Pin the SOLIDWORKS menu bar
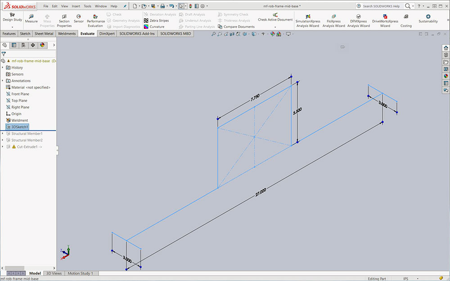The image size is (450, 281). tap(125, 6)
